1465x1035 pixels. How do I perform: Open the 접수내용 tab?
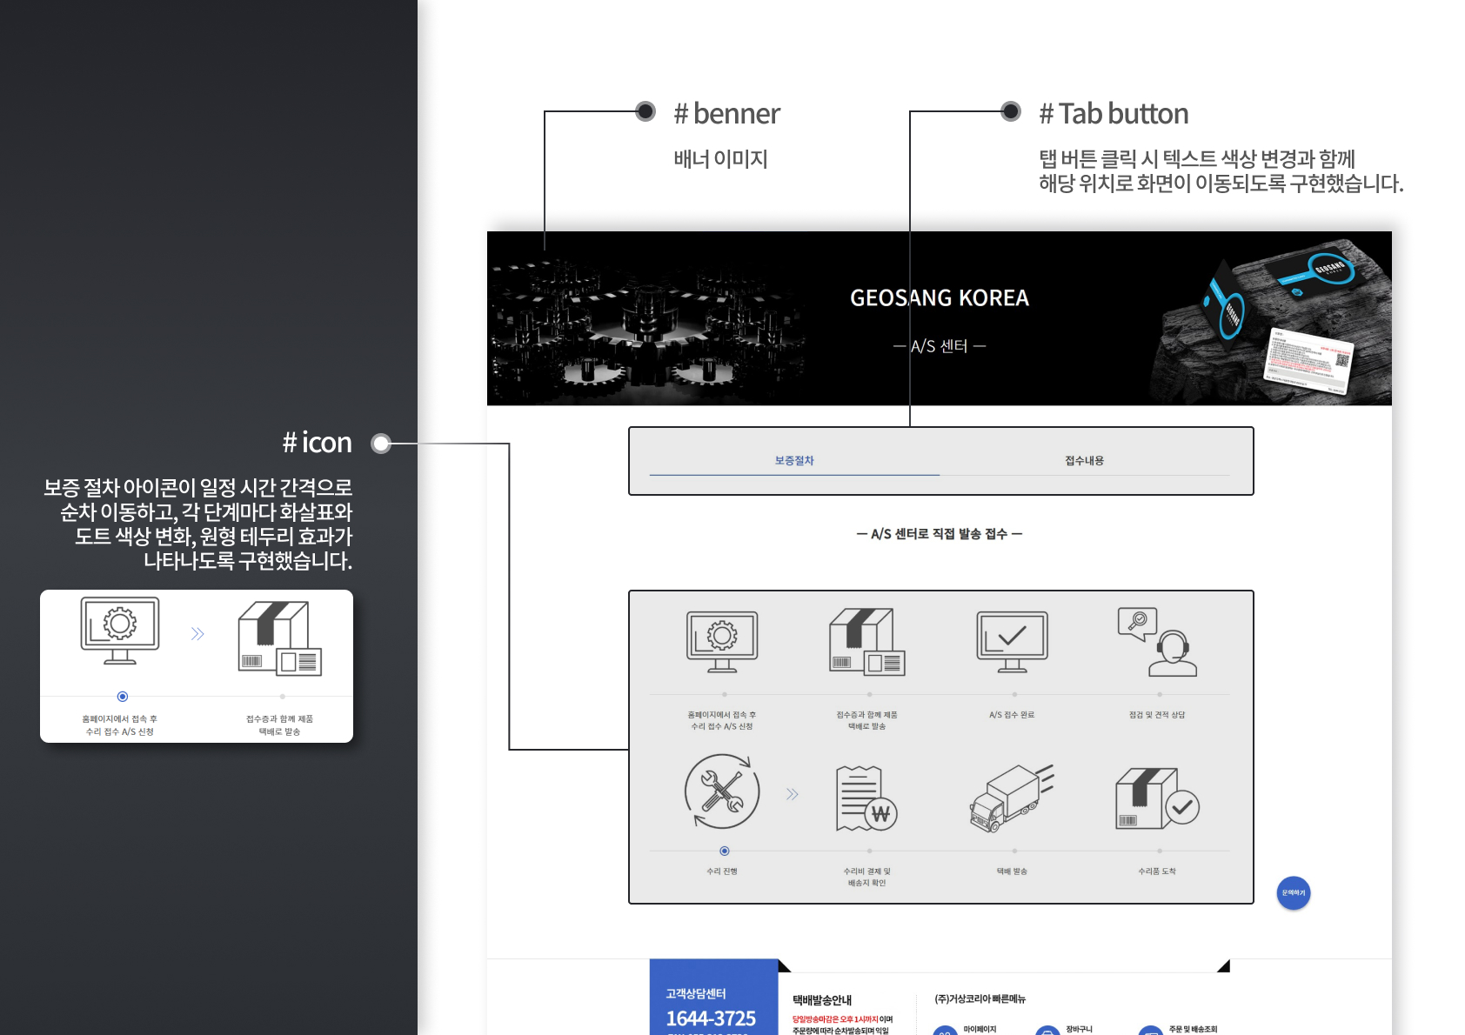pyautogui.click(x=1084, y=461)
